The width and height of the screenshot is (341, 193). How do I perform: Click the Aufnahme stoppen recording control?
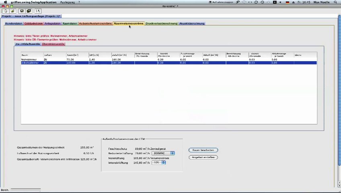tap(222, 2)
